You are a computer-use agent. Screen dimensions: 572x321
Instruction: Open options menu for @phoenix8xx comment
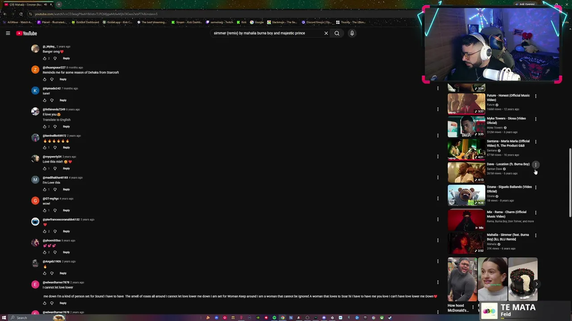[x=438, y=240]
